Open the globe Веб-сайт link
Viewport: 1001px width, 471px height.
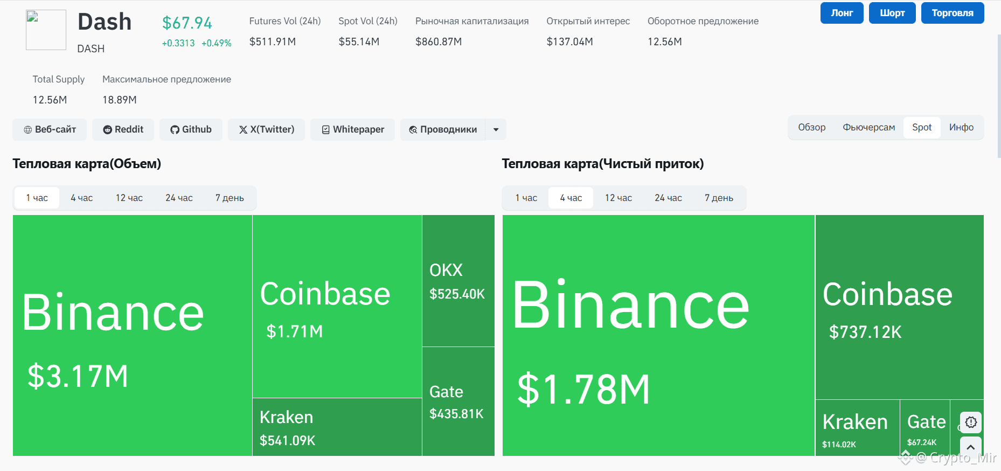pos(50,129)
